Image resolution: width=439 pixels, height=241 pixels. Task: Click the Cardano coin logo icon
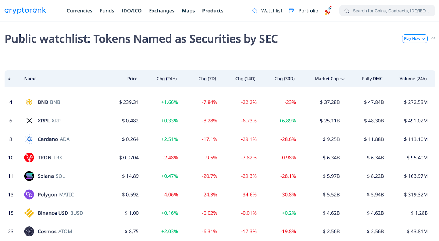pyautogui.click(x=29, y=139)
